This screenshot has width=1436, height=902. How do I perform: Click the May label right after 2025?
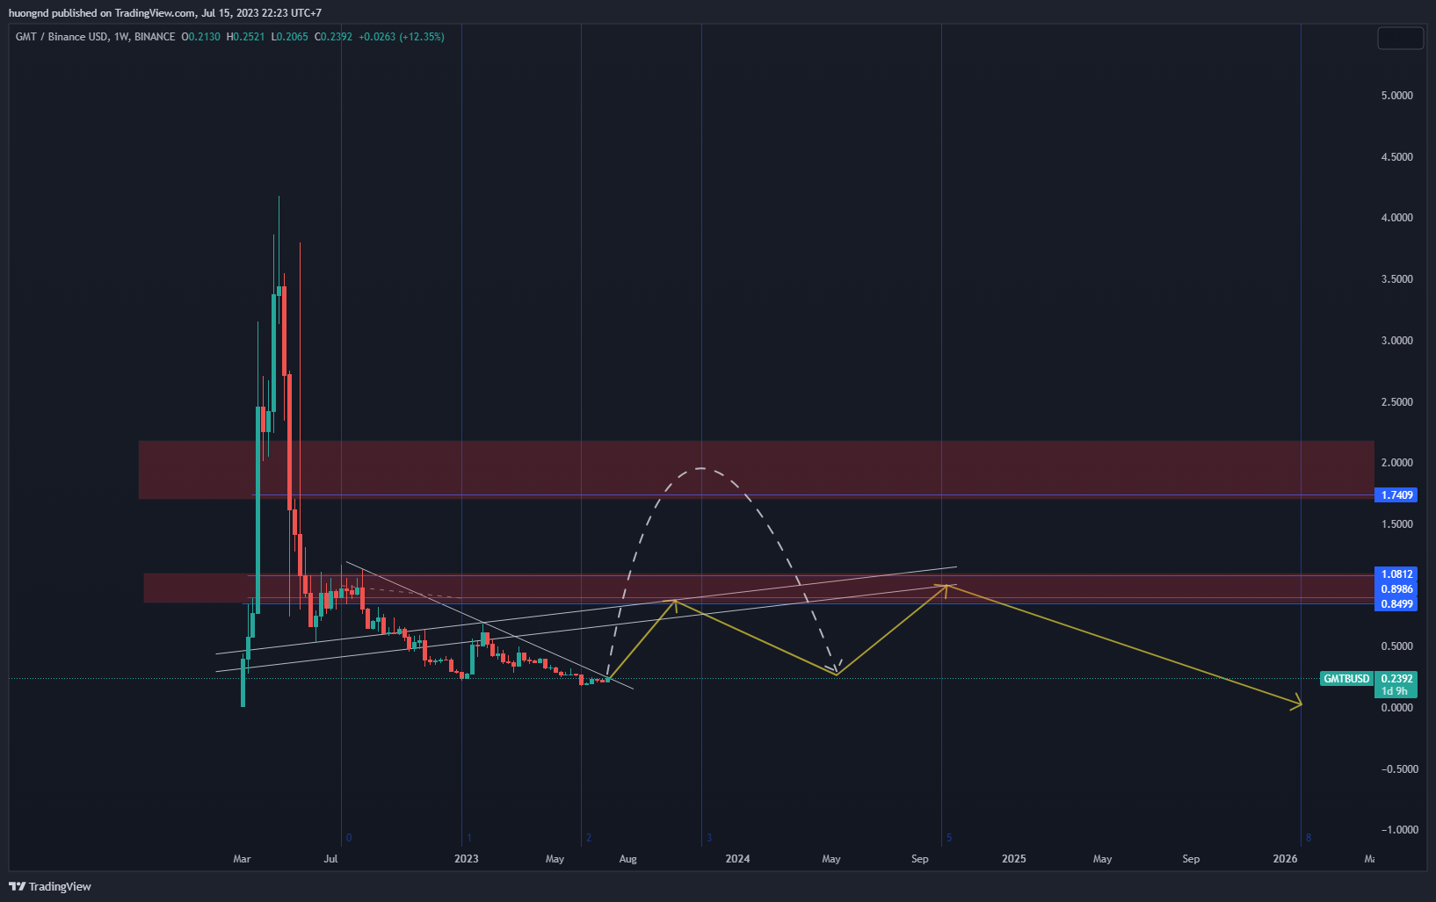coord(1102,859)
